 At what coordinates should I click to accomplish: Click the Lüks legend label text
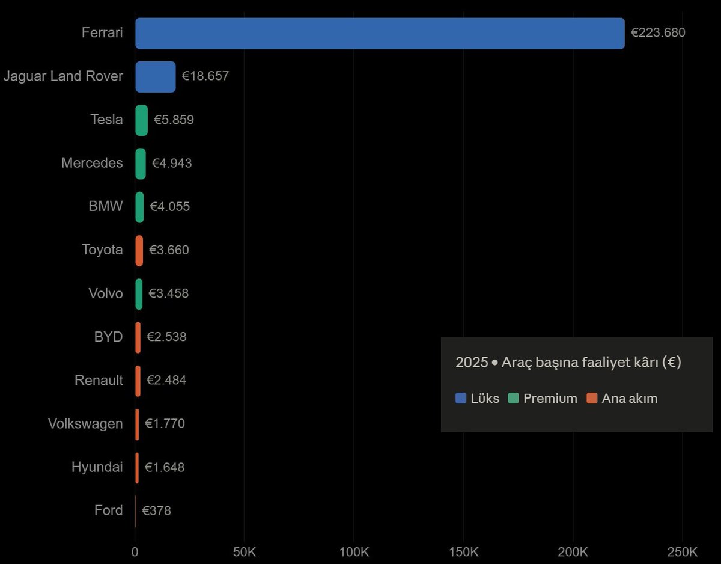[x=485, y=398]
